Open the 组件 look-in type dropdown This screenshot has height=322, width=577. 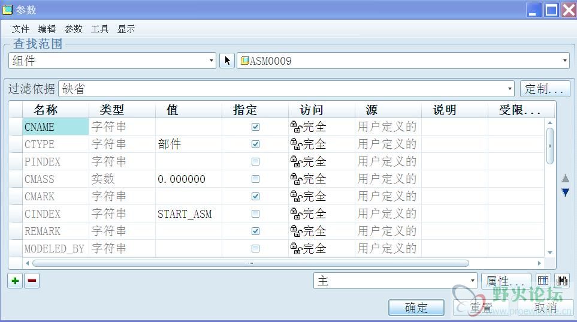[x=112, y=61]
